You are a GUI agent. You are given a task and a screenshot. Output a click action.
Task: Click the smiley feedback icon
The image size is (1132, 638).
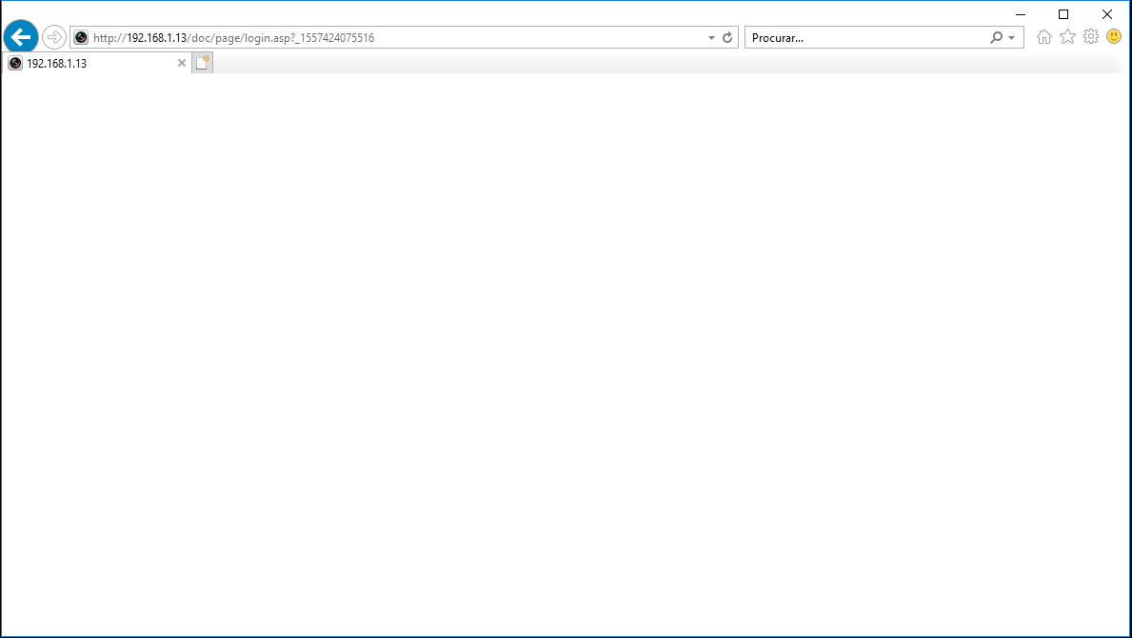[1114, 37]
